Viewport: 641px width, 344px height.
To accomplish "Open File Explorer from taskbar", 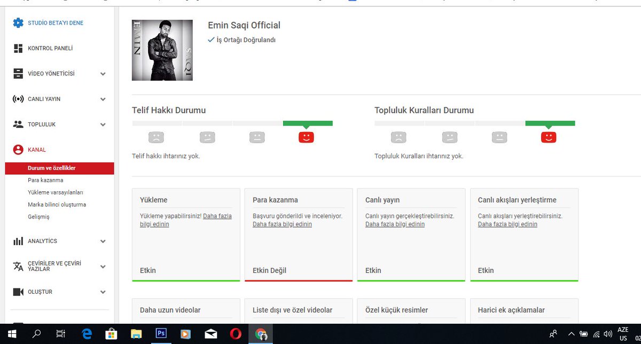I will pyautogui.click(x=136, y=334).
